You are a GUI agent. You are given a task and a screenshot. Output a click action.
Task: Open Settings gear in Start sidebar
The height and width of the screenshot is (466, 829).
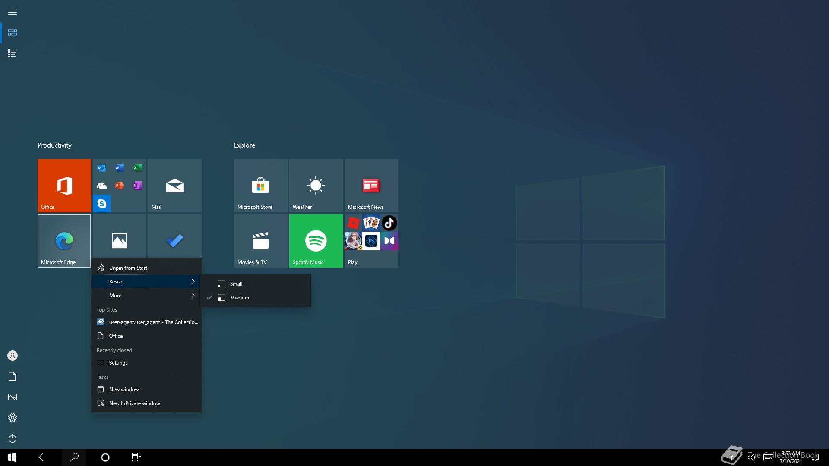point(13,418)
